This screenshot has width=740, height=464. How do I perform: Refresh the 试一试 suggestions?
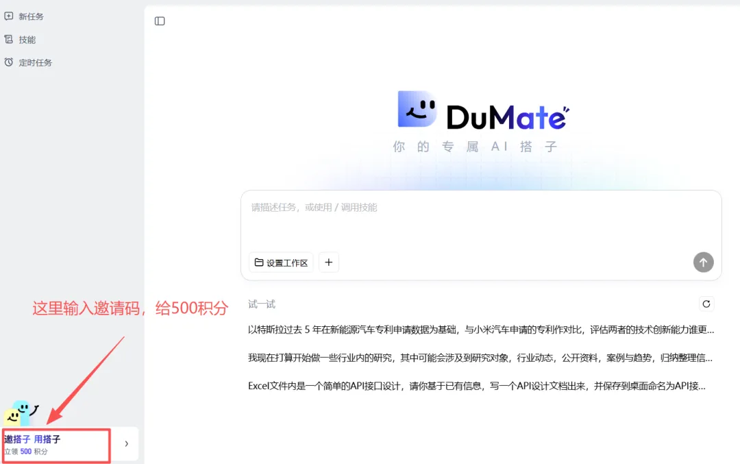706,304
